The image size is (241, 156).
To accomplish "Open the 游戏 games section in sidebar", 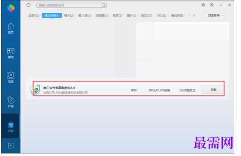I will click(x=11, y=53).
